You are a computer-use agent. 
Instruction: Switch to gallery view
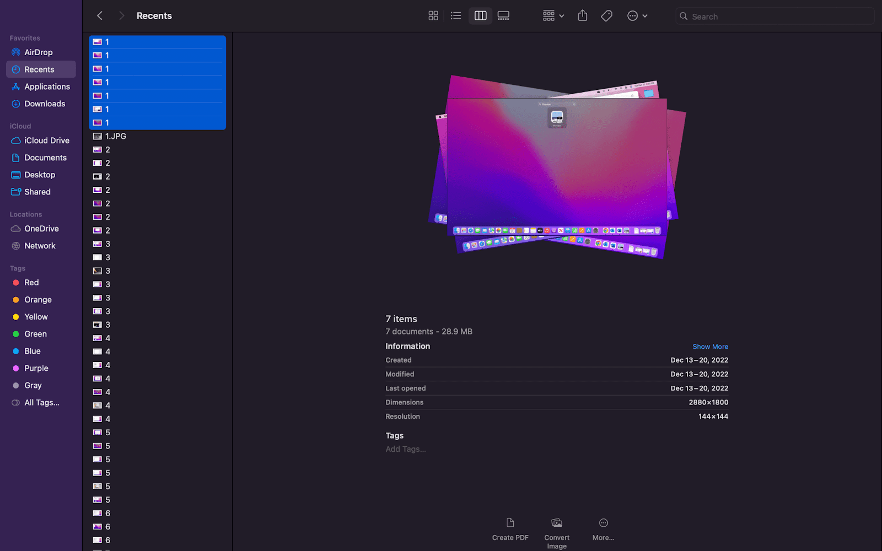(x=503, y=16)
